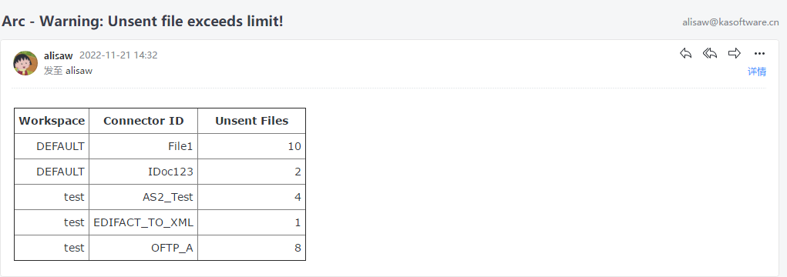The image size is (787, 277).
Task: Select the Unsent Files column header
Action: (x=252, y=121)
